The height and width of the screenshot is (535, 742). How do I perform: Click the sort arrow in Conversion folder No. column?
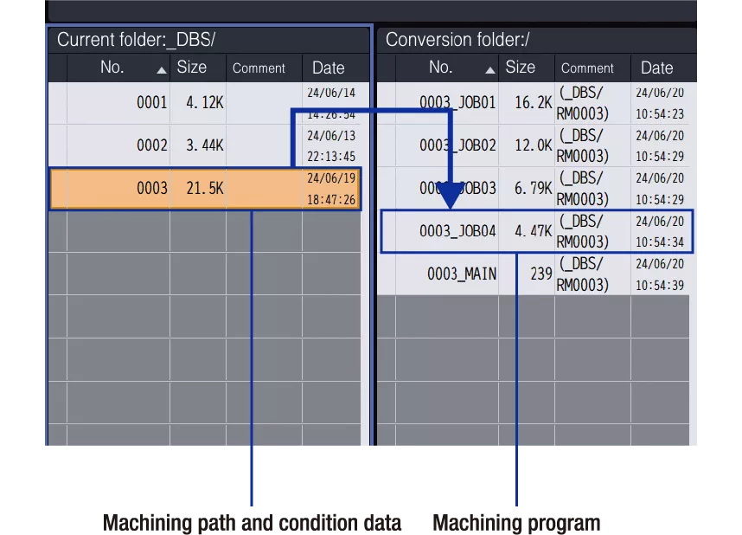click(490, 70)
